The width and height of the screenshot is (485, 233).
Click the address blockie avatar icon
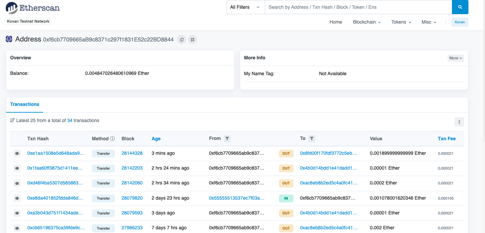9,39
